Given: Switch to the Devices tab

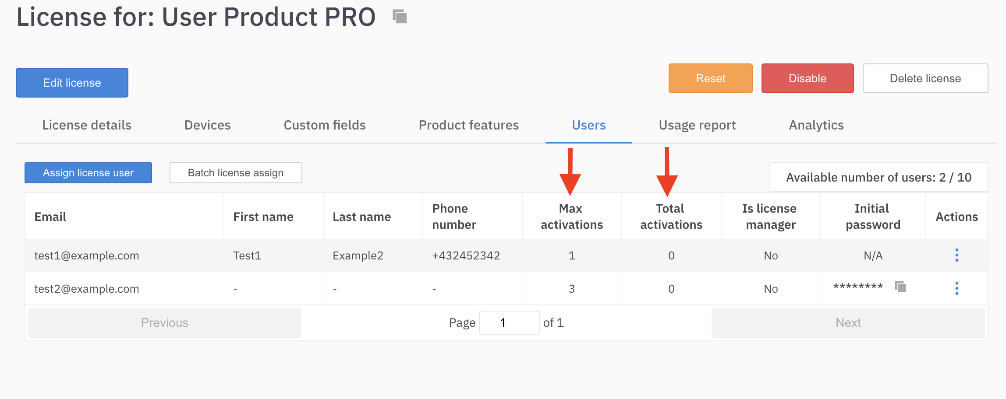Looking at the screenshot, I should [207, 125].
